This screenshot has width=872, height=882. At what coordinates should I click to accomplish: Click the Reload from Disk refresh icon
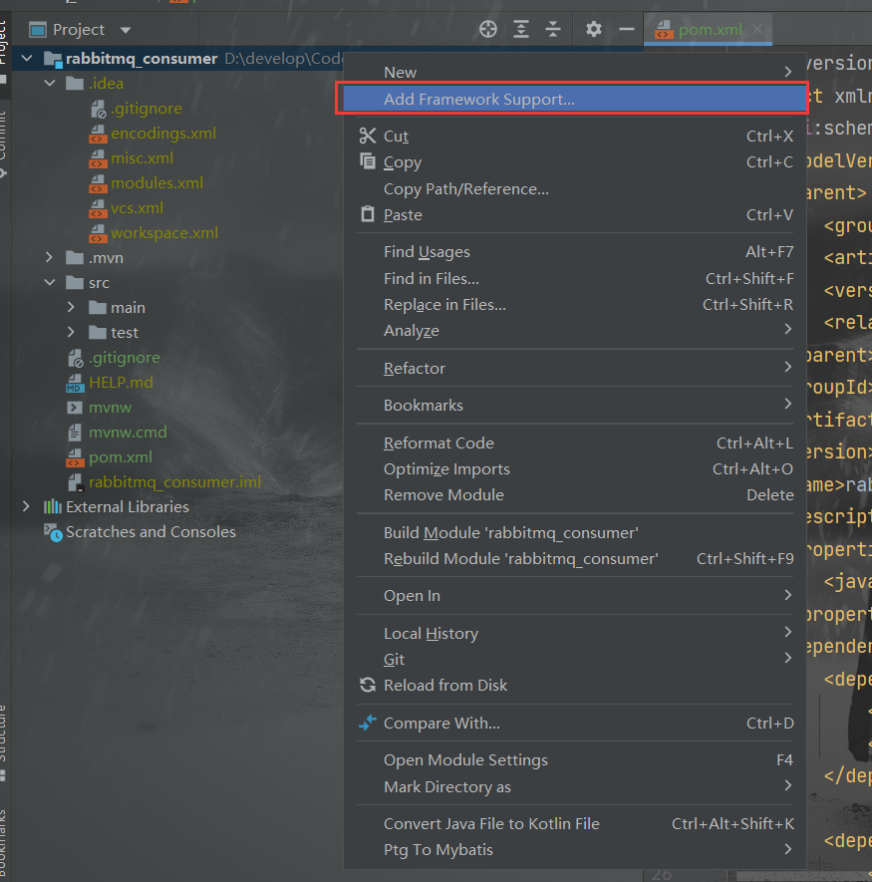pos(367,685)
